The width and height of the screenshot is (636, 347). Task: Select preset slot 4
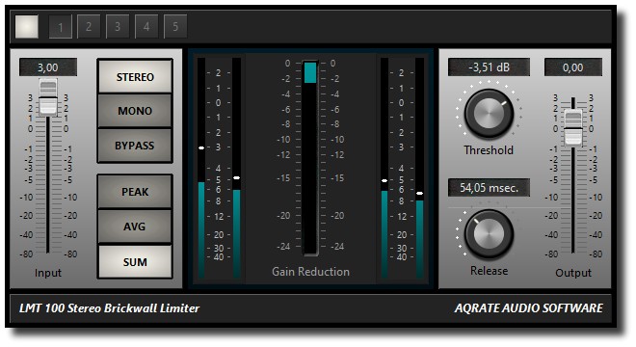click(x=146, y=27)
